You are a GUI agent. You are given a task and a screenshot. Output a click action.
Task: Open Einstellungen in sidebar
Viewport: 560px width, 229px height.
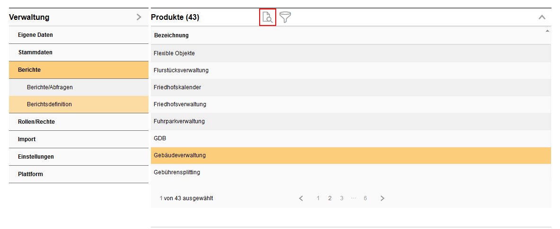pos(36,157)
